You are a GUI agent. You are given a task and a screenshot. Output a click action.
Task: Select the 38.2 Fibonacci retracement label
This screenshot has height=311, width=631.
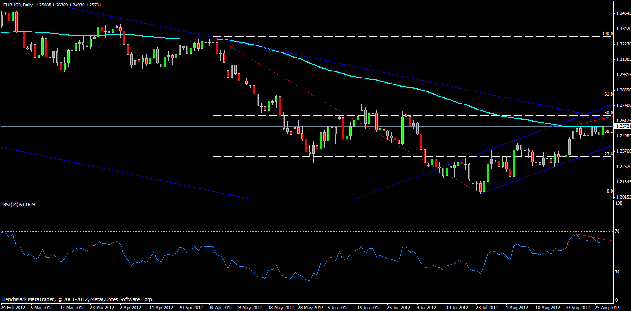(609, 131)
